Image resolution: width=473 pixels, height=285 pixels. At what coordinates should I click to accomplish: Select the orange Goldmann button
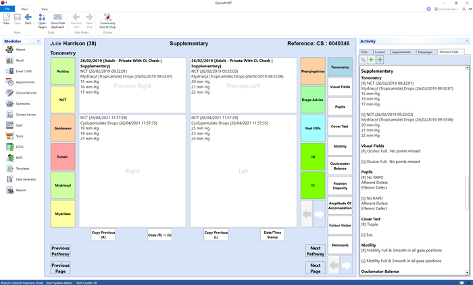(x=63, y=129)
